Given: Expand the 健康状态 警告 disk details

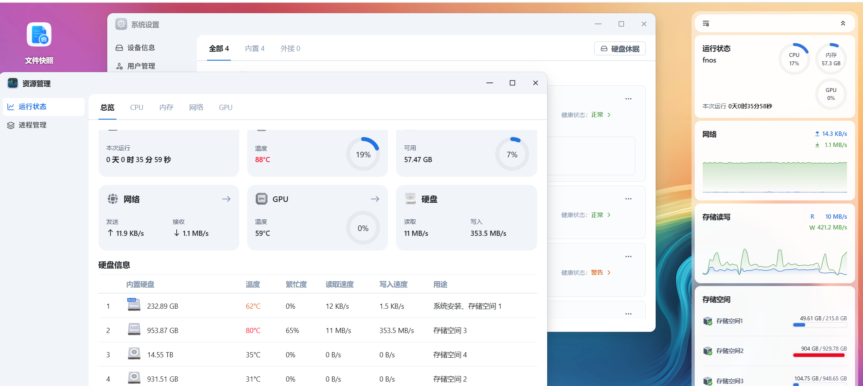Looking at the screenshot, I should [609, 272].
